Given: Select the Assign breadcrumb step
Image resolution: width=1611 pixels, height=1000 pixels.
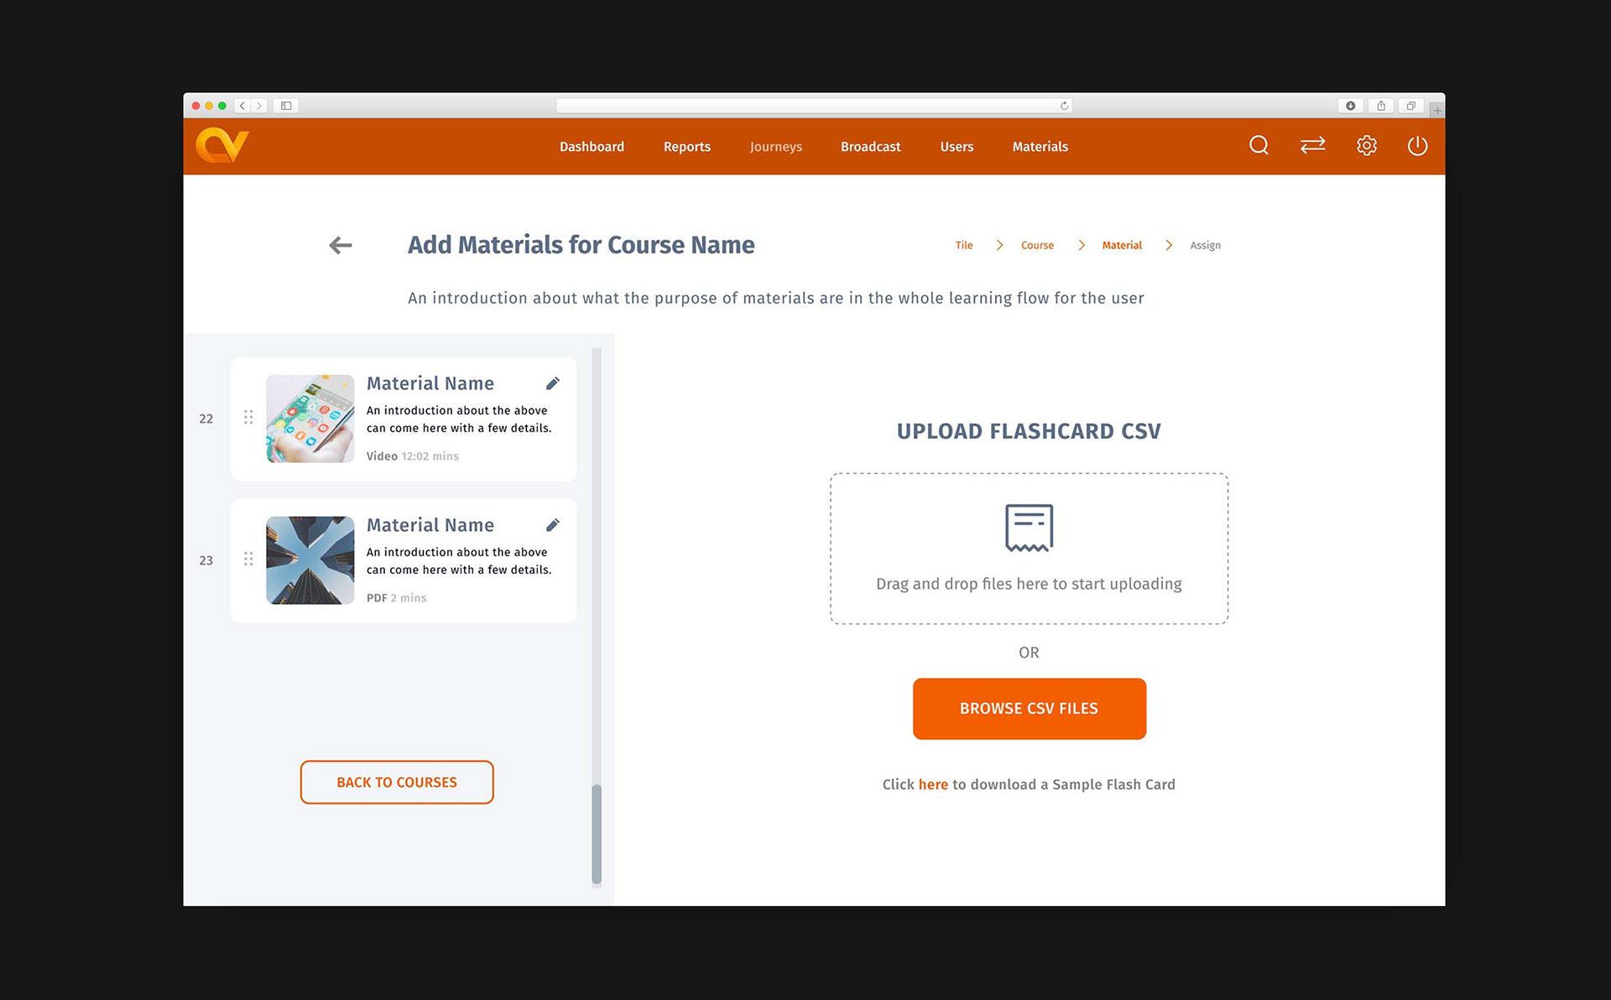Looking at the screenshot, I should [x=1205, y=245].
